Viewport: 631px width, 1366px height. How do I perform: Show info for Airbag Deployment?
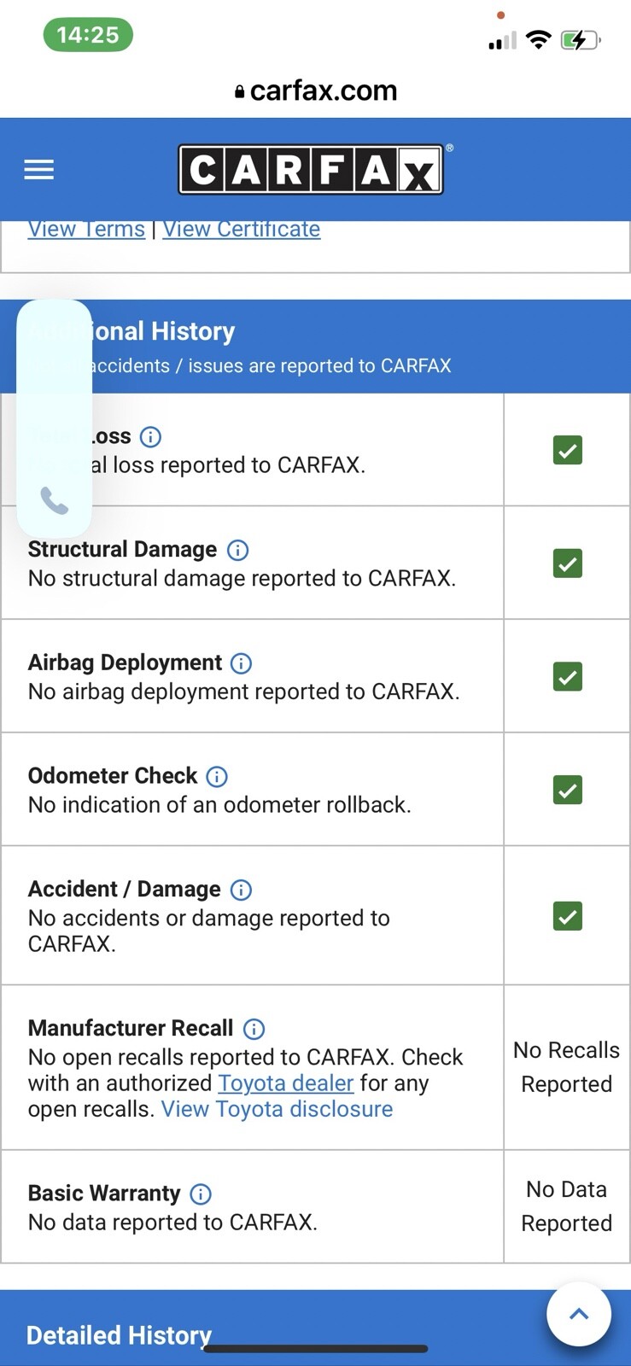242,663
